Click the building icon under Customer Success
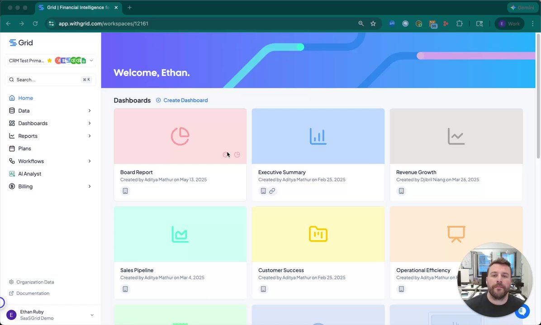Image resolution: width=541 pixels, height=325 pixels. coord(263,289)
